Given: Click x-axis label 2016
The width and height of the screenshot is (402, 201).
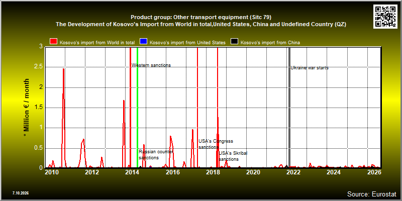Looking at the screenshot, I should pos(172,172).
